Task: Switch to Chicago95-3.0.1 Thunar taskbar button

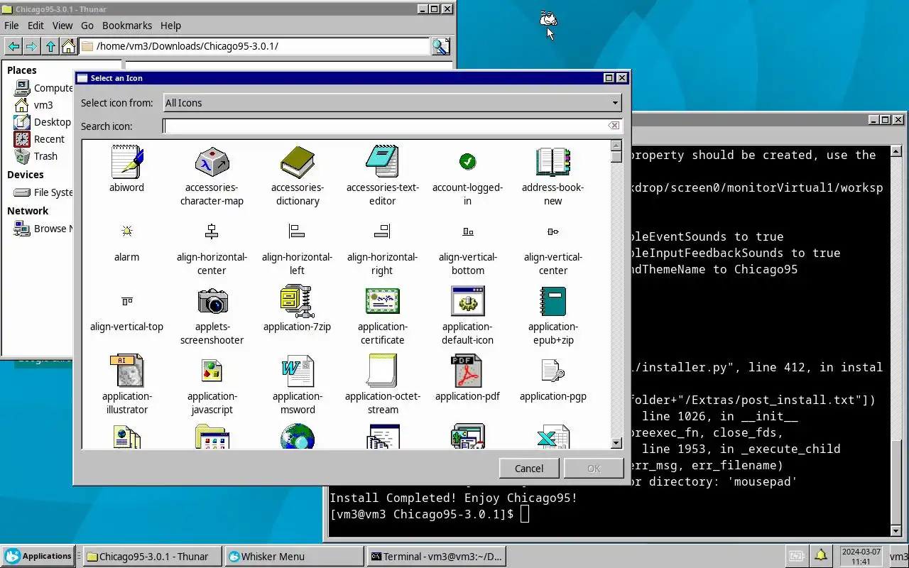Action: point(151,557)
